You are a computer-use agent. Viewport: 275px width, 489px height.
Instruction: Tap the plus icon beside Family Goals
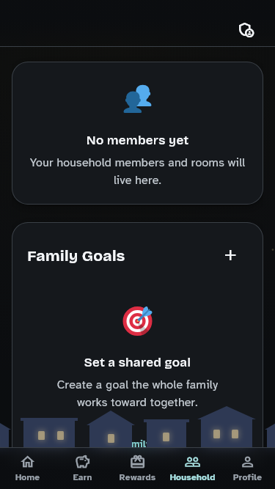(230, 255)
